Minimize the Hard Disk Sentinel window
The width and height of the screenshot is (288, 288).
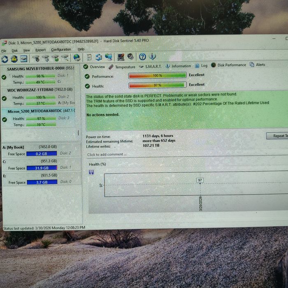[274, 39]
